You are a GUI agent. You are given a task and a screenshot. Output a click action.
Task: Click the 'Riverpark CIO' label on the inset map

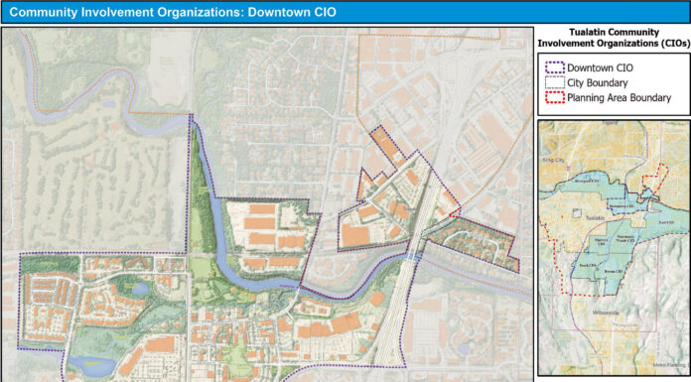(587, 181)
